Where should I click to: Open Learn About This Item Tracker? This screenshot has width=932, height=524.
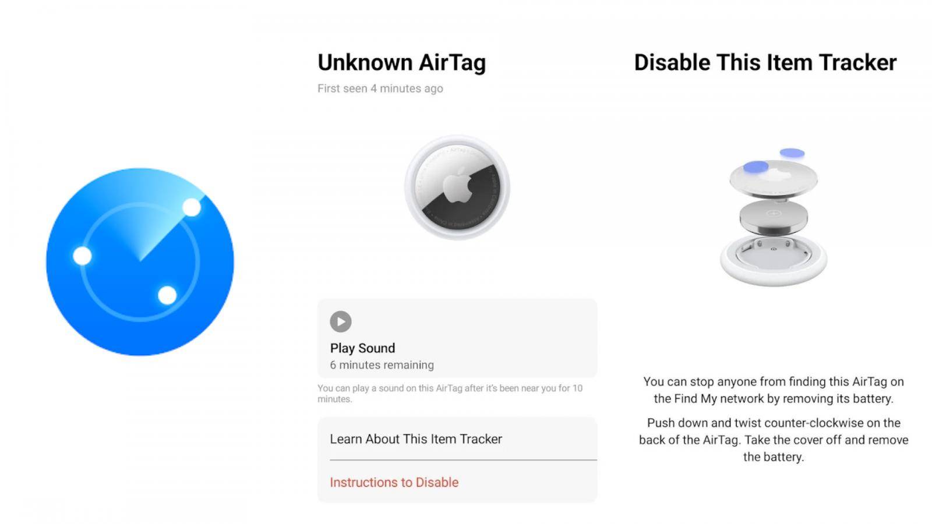(x=416, y=439)
